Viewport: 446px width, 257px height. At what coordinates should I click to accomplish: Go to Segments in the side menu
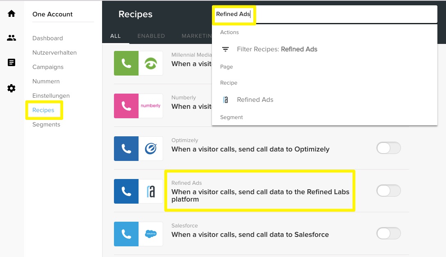[46, 124]
